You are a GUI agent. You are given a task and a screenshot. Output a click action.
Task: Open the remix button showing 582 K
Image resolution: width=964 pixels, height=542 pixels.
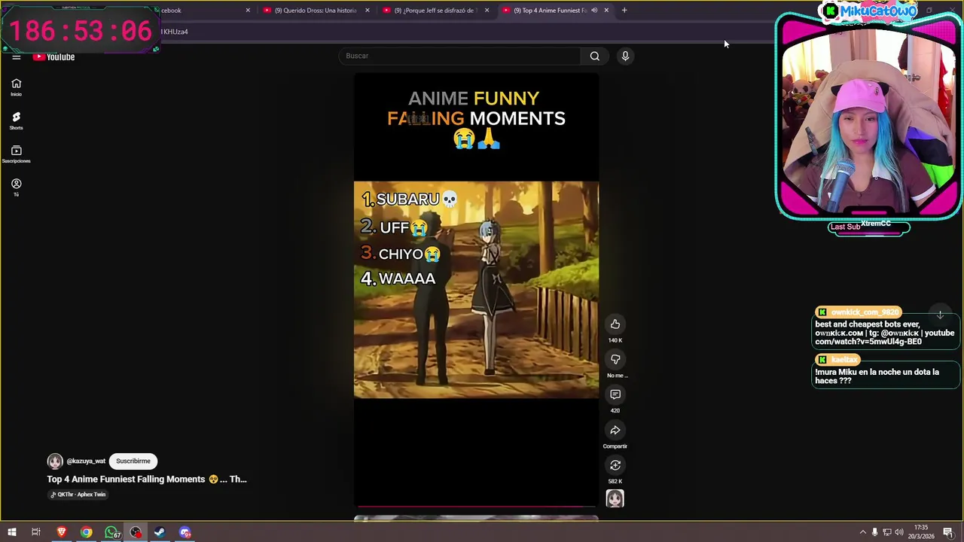[615, 465]
